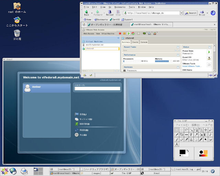Select the Fuzzy Select wand tool in GIMP
This screenshot has height=176, width=220.
191,130
